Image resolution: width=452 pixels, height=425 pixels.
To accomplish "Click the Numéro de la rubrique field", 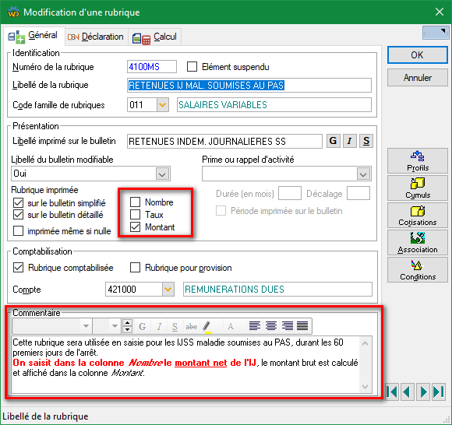I will coord(152,67).
